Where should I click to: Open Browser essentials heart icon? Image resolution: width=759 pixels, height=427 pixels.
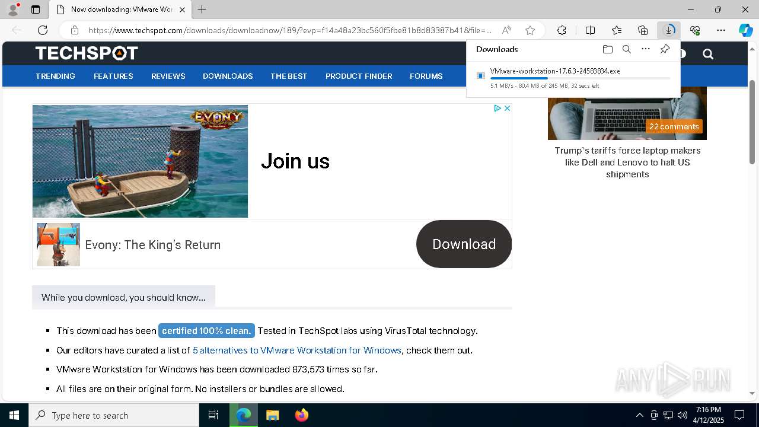click(x=695, y=30)
